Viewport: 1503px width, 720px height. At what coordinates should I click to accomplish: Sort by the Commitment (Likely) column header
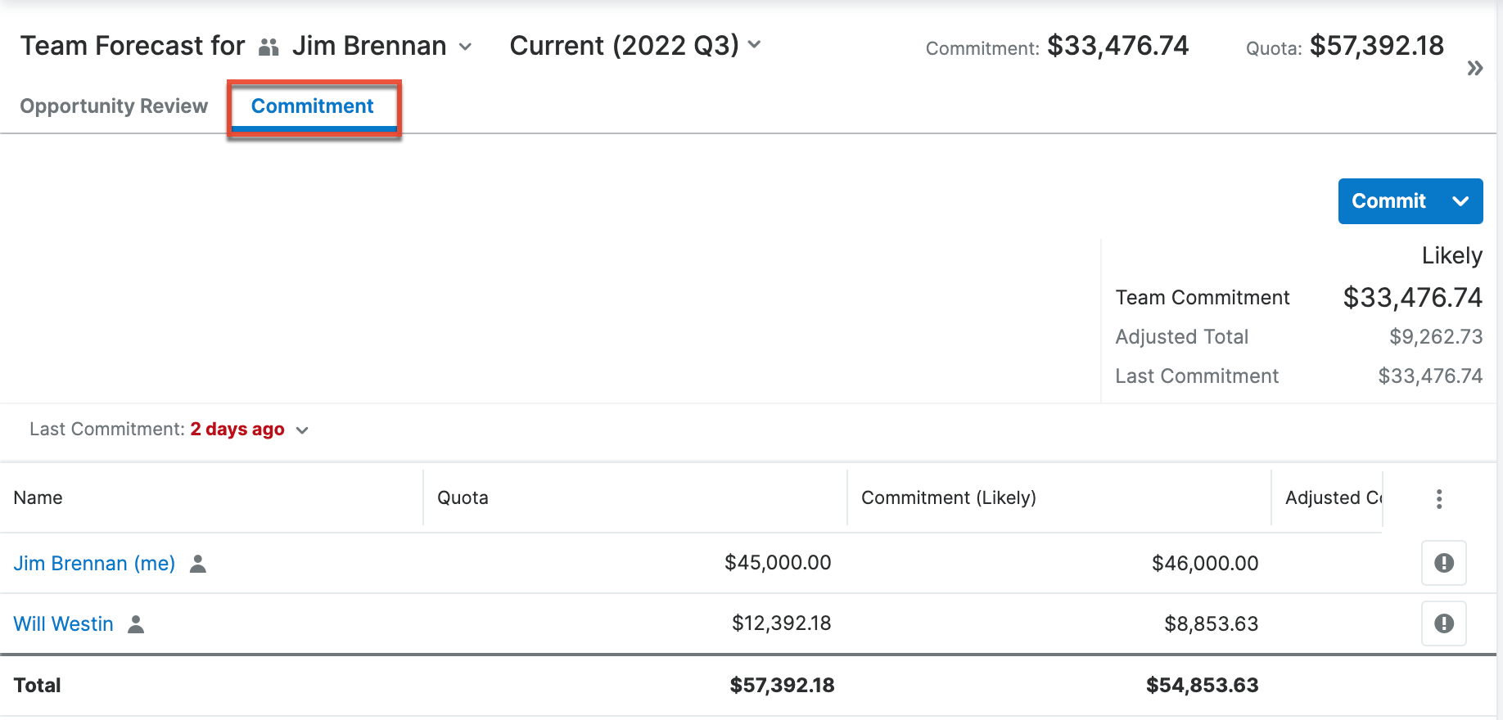tap(948, 498)
